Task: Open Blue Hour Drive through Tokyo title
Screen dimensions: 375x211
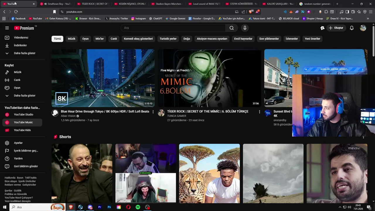Action: tap(105, 112)
